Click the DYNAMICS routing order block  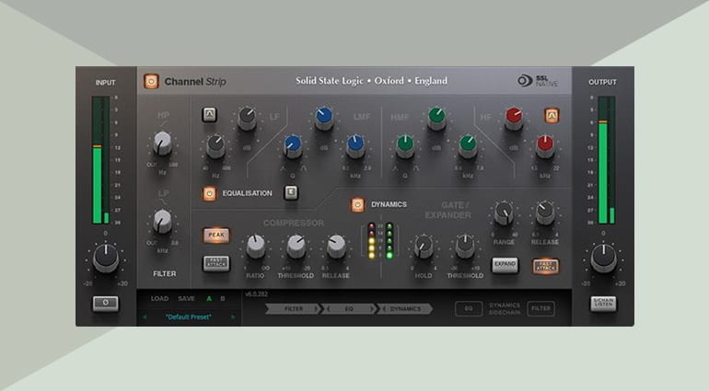coord(405,309)
